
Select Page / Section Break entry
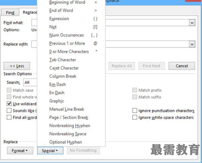(71, 117)
